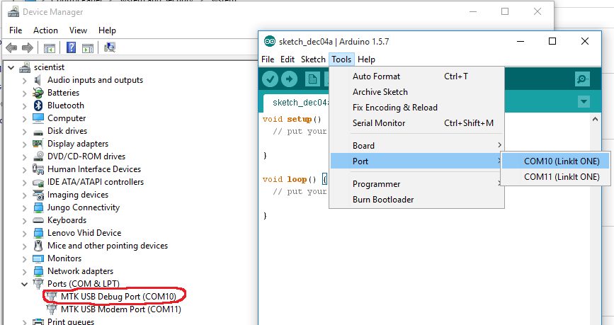The height and width of the screenshot is (325, 614).
Task: Expand the Monitors node
Action: point(24,259)
